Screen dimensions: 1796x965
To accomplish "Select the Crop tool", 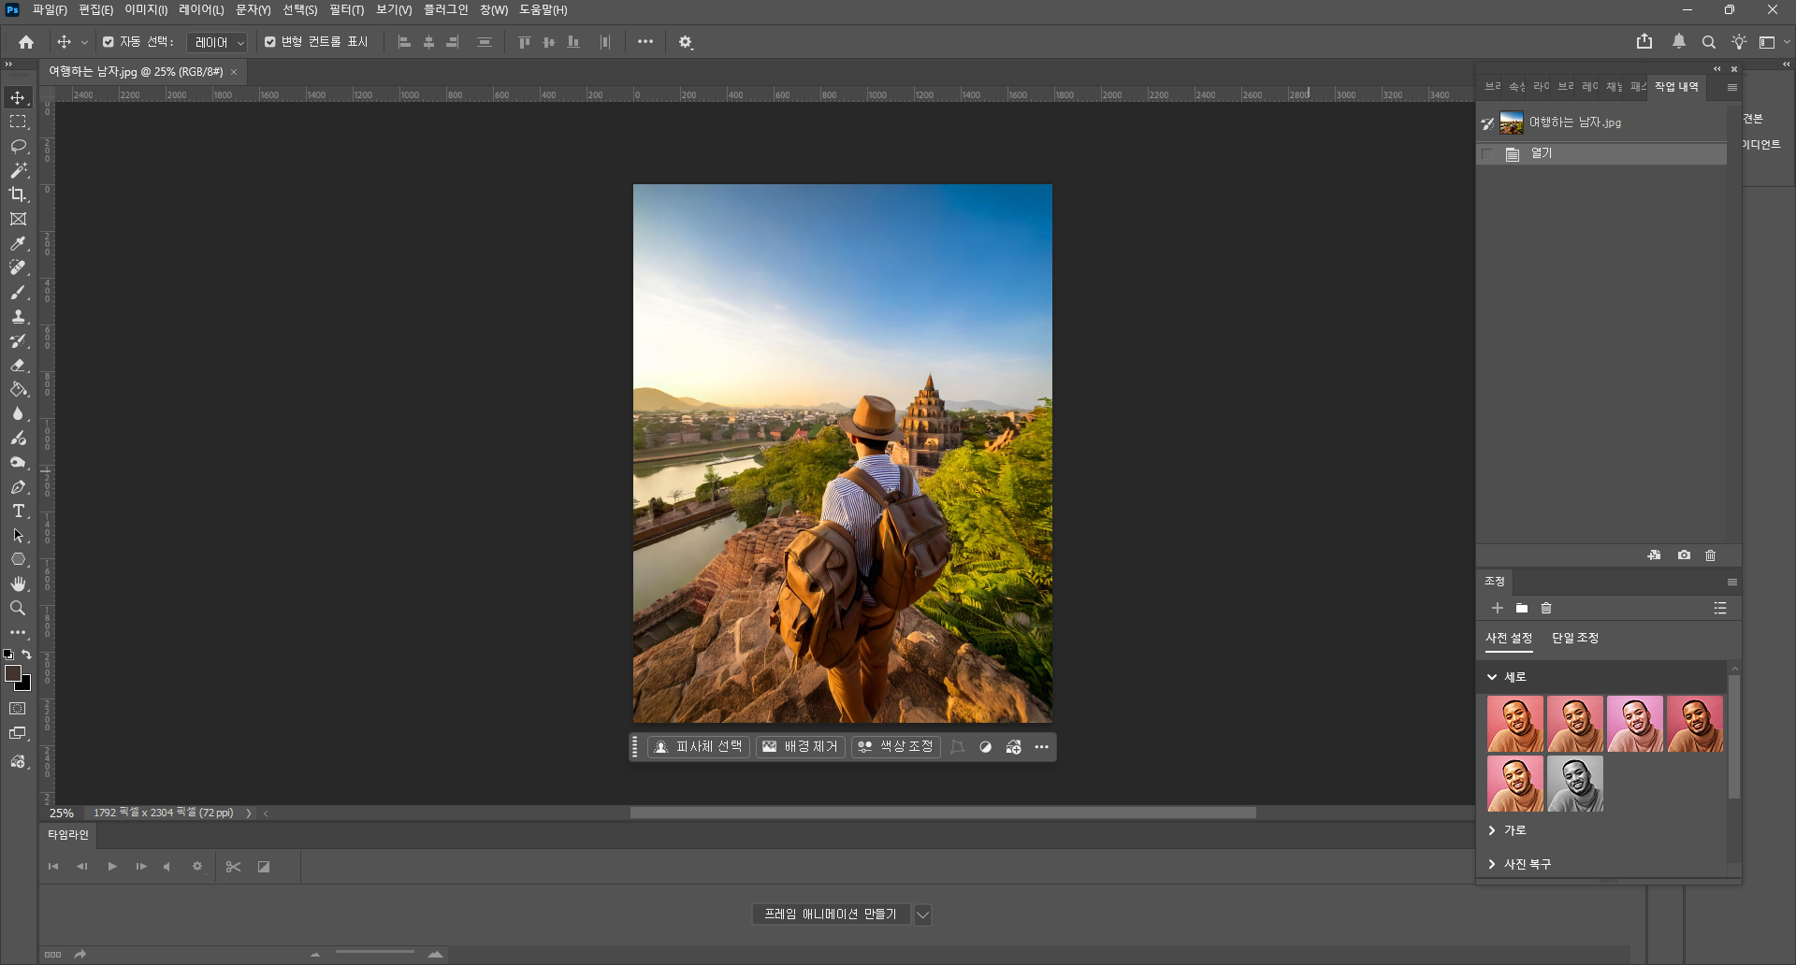I will click(18, 194).
